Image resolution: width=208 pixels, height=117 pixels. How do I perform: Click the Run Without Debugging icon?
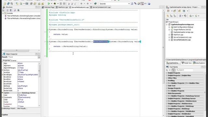tap(55, 4)
